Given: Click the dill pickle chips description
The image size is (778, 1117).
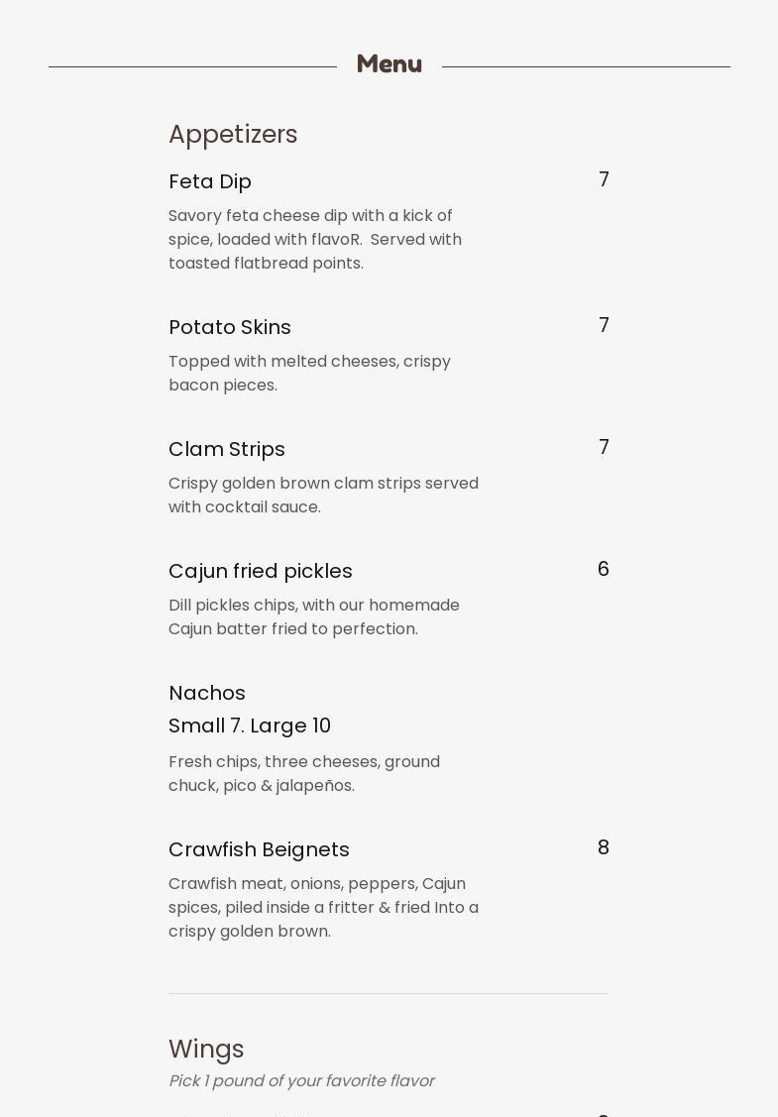Looking at the screenshot, I should point(314,617).
